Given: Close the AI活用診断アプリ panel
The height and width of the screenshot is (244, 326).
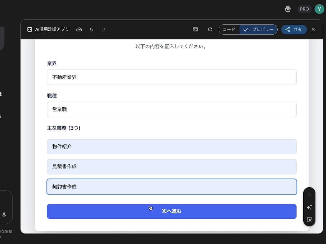Looking at the screenshot, I should (x=313, y=29).
